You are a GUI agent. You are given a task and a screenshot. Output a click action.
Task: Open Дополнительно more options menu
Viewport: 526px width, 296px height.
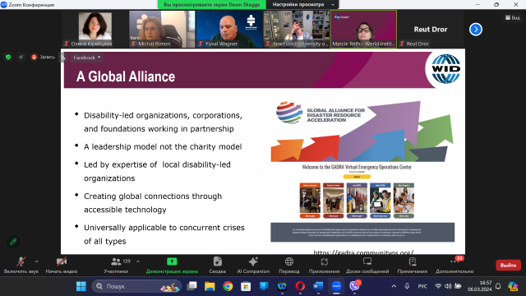[x=454, y=265]
